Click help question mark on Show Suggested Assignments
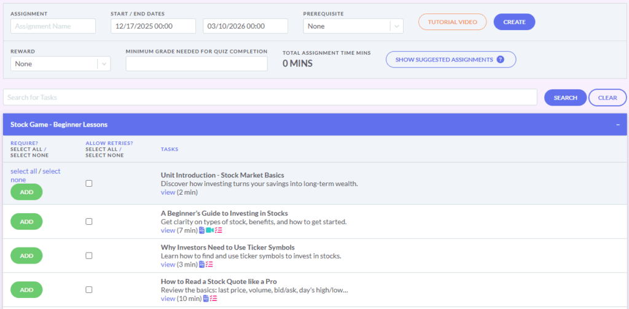The height and width of the screenshot is (309, 629). pyautogui.click(x=500, y=60)
